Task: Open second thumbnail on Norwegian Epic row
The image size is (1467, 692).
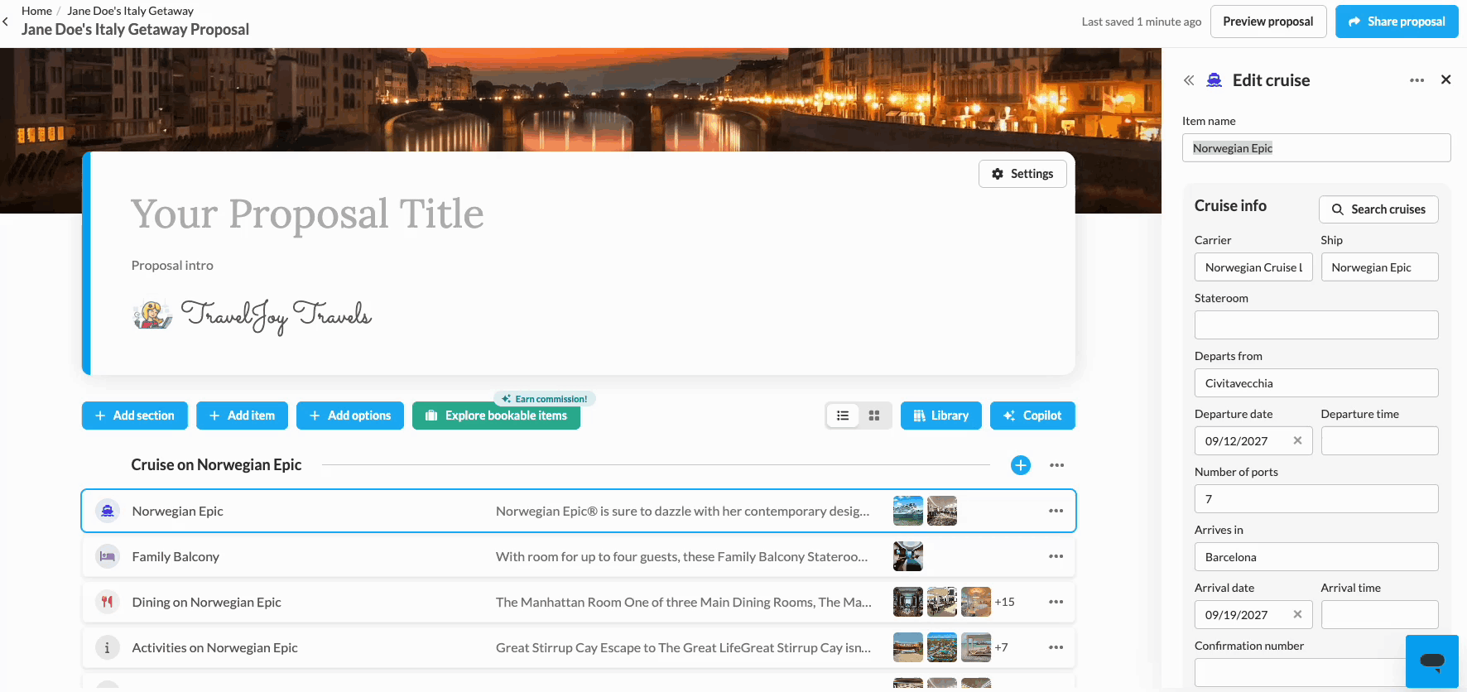Action: 942,511
